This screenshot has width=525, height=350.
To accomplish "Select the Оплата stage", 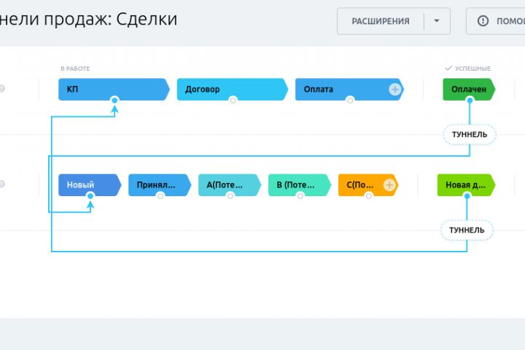I will click(x=349, y=90).
